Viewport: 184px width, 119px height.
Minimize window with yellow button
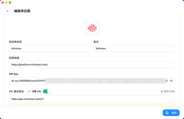(x=6, y=3)
